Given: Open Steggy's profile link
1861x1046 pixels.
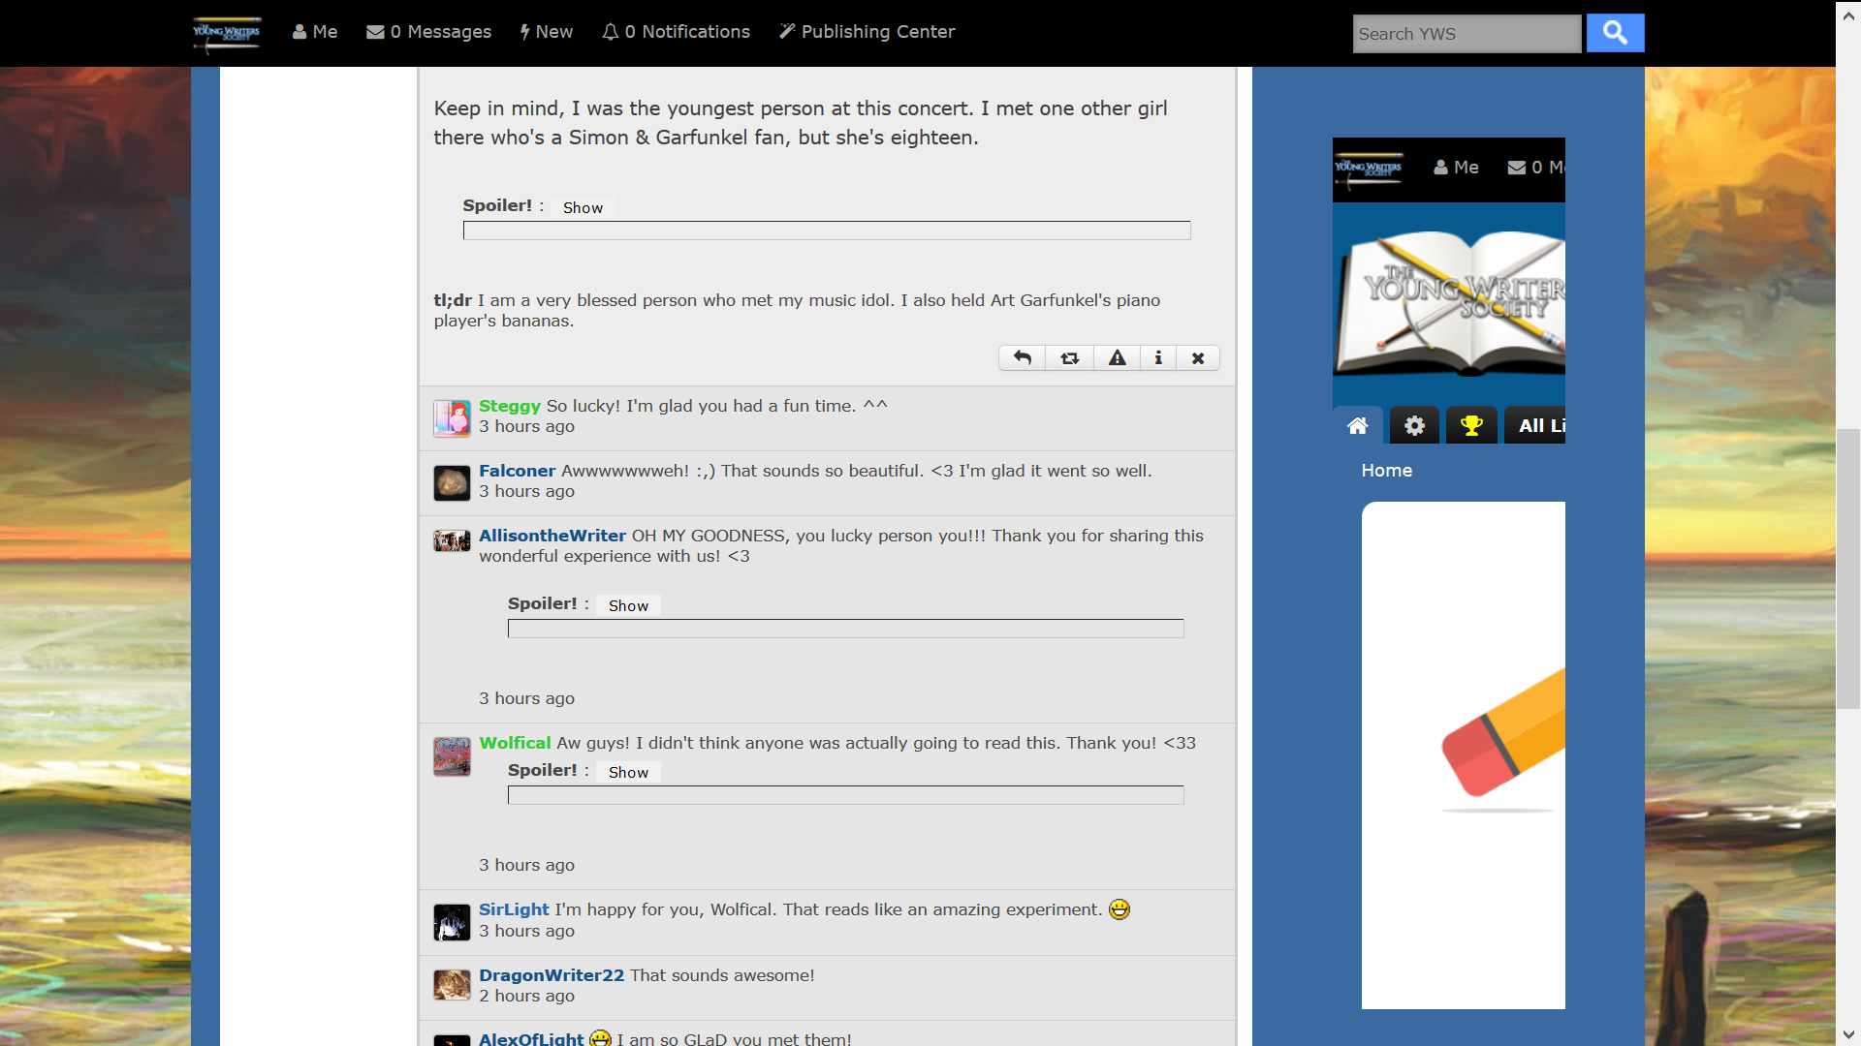Looking at the screenshot, I should tap(510, 406).
